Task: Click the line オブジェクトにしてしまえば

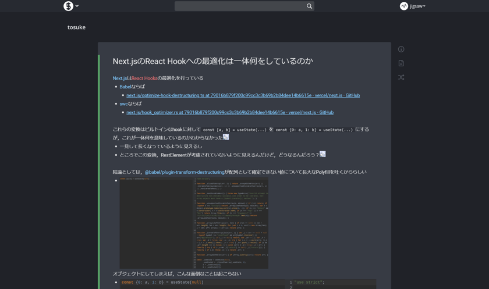Action: [x=177, y=274]
